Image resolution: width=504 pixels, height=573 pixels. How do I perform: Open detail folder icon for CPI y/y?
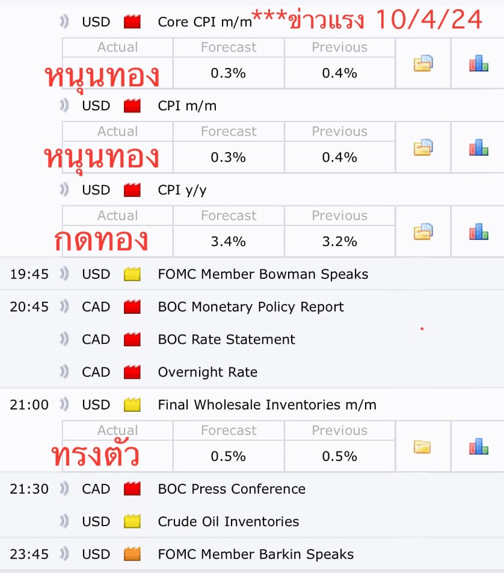[423, 231]
